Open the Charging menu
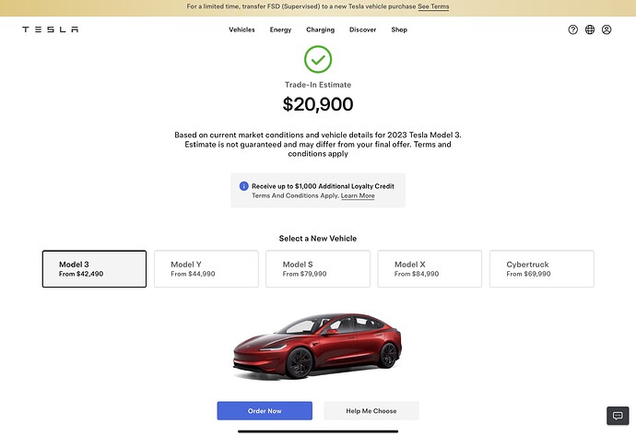636x436 pixels. click(321, 29)
